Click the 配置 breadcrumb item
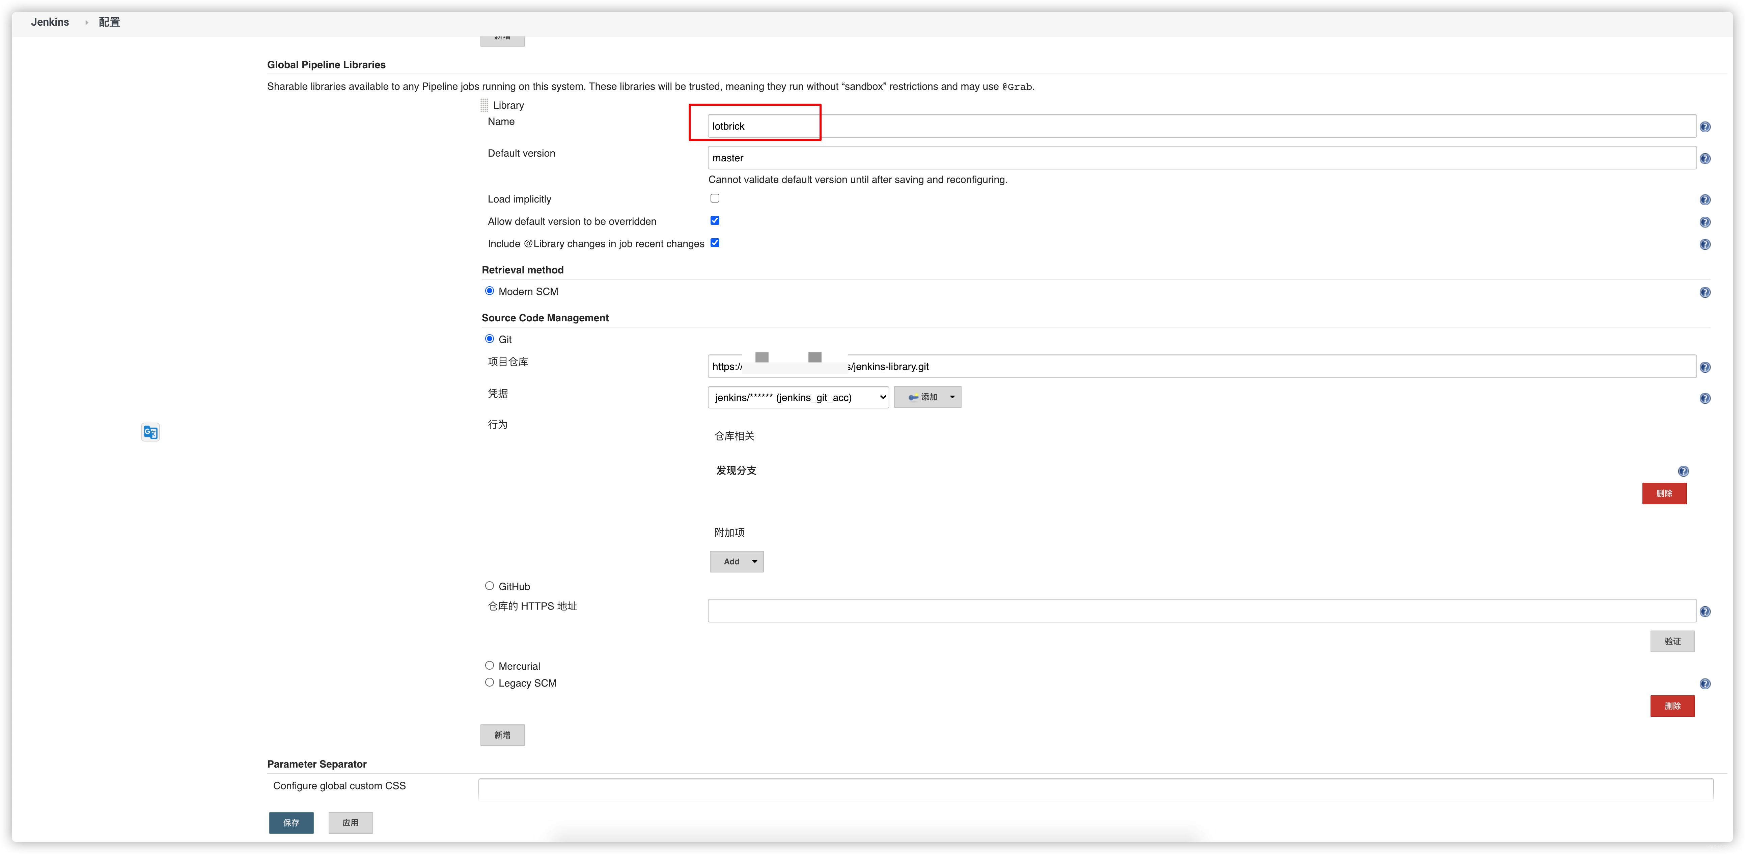The height and width of the screenshot is (854, 1745). (x=109, y=22)
